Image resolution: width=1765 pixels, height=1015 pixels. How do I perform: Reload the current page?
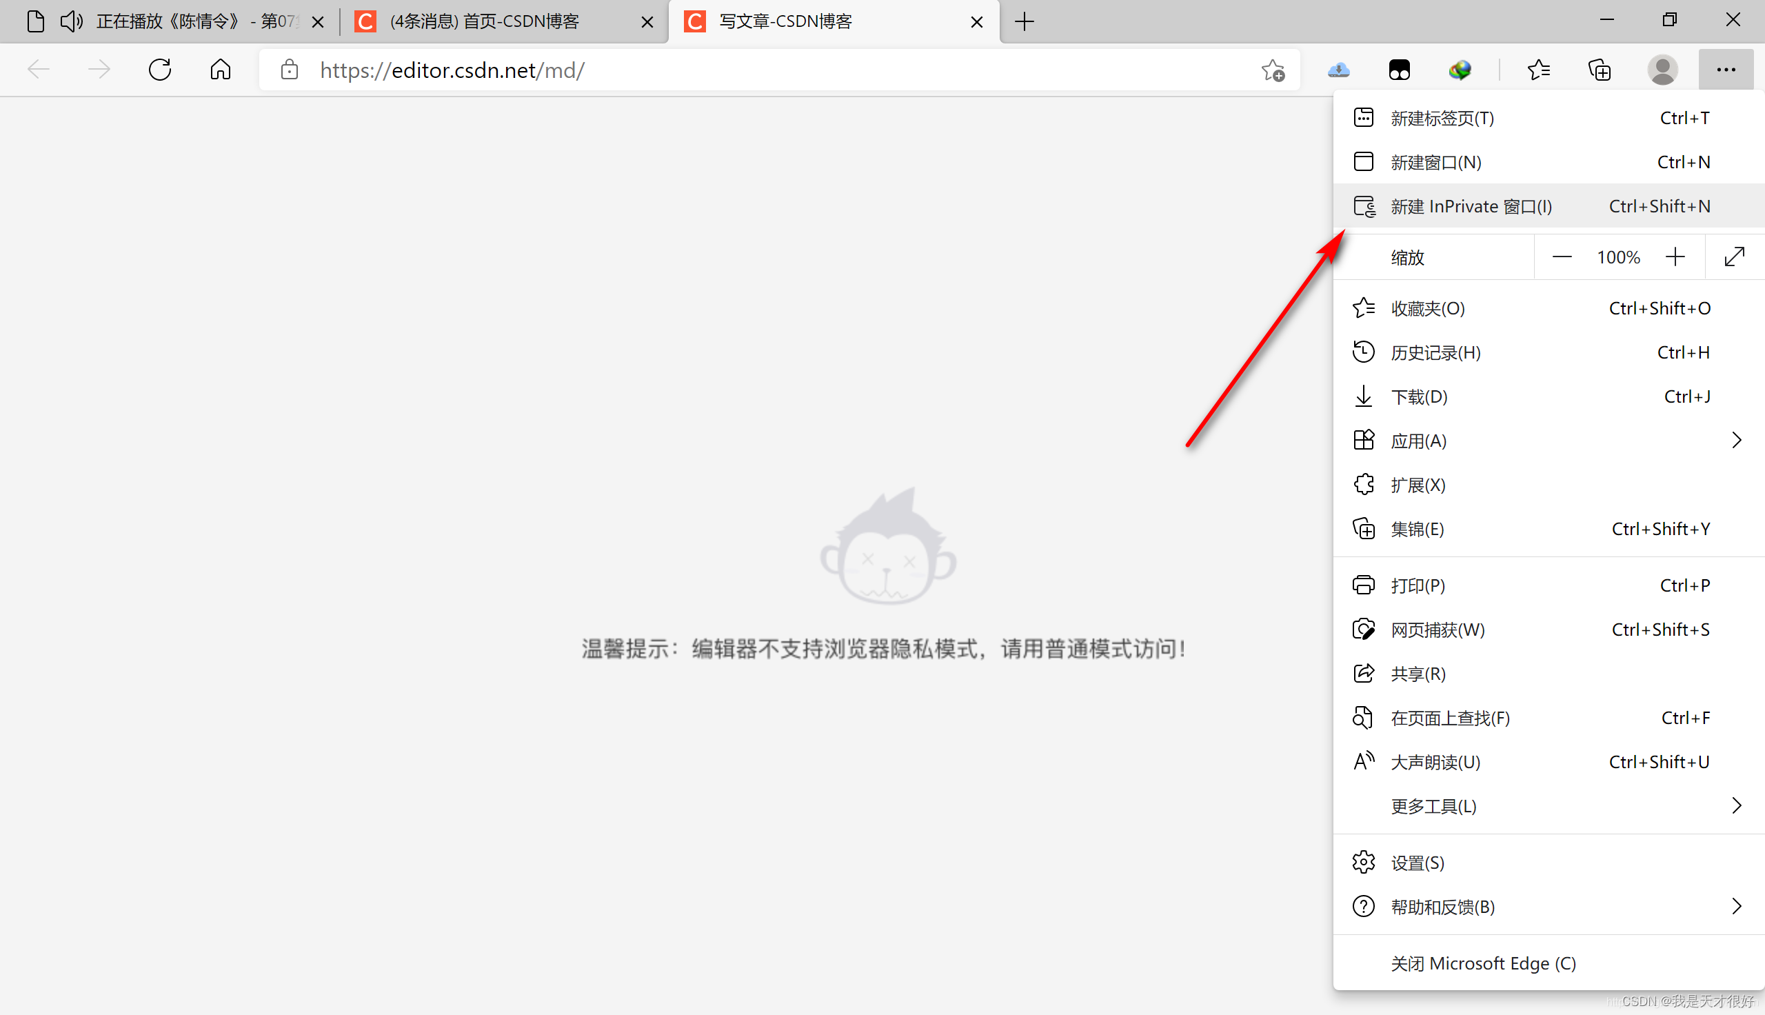pyautogui.click(x=159, y=69)
